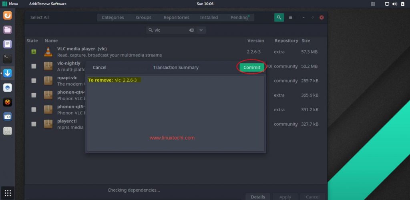Switch to the Pending tab

point(239,18)
